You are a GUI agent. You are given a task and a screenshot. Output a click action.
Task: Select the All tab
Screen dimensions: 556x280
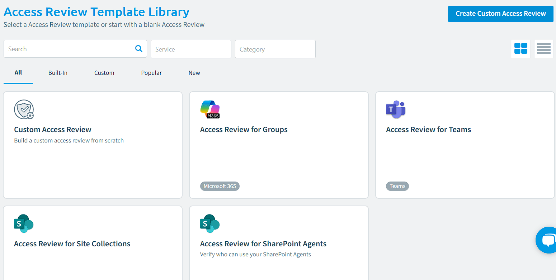coord(18,73)
